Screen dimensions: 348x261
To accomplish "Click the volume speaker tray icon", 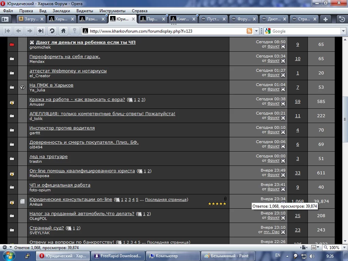I will [312, 256].
